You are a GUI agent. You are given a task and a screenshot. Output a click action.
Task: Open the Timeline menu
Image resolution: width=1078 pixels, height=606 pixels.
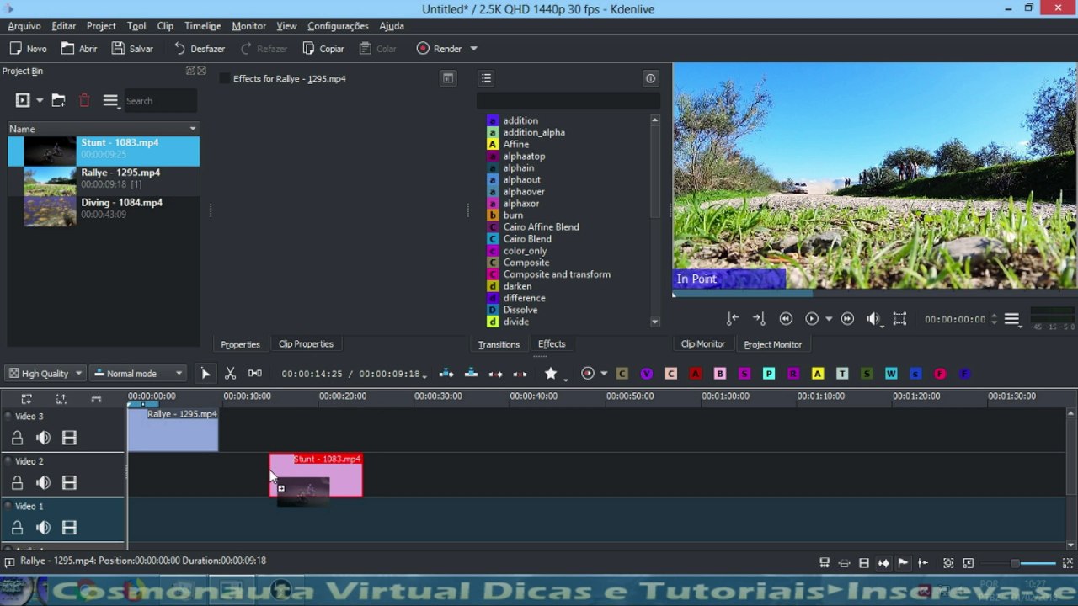(x=202, y=26)
